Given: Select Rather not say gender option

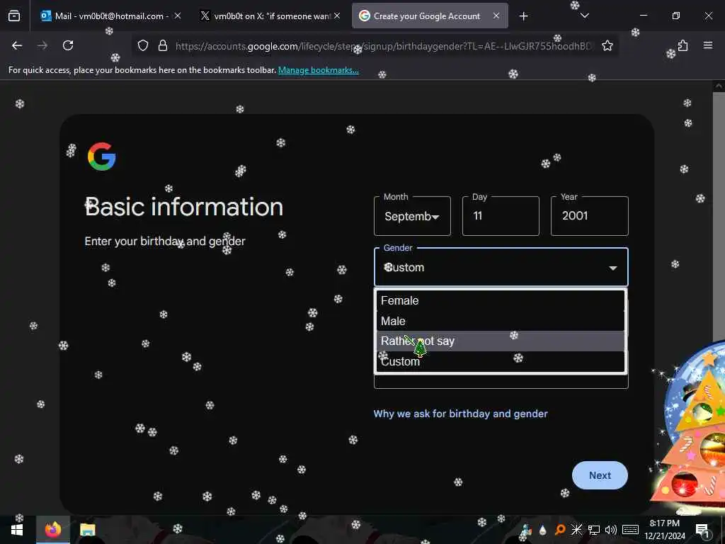Looking at the screenshot, I should click(x=501, y=341).
